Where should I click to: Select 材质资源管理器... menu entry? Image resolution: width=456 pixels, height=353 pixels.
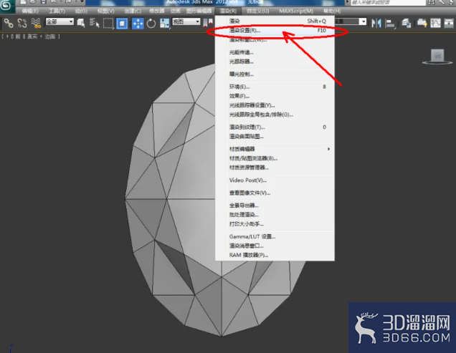tap(275, 168)
